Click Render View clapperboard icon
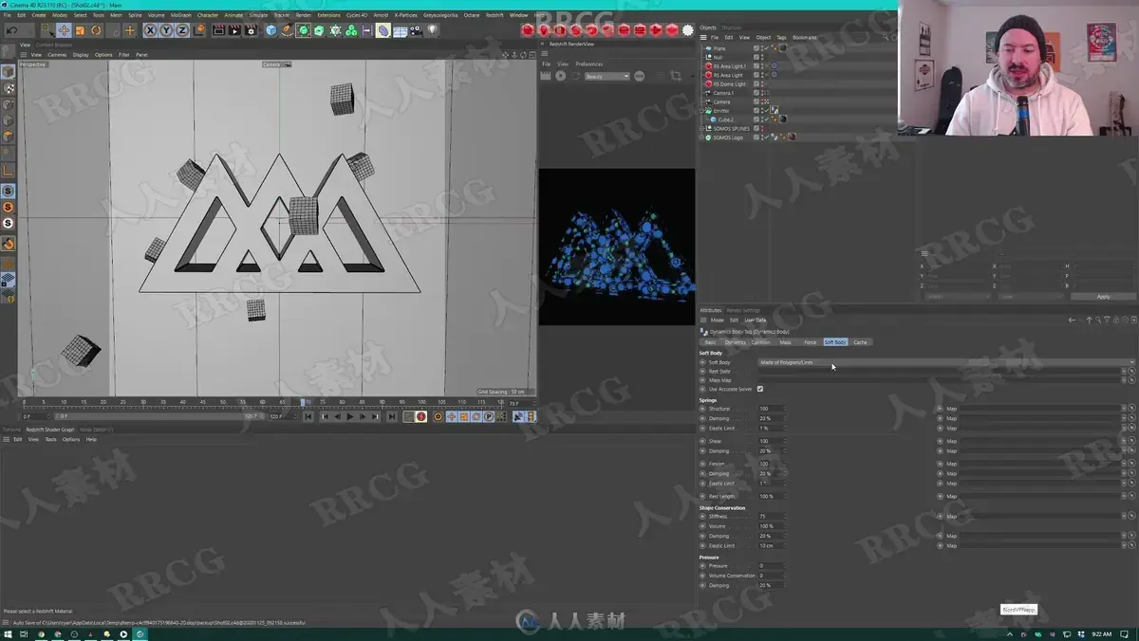1139x641 pixels. 218,30
